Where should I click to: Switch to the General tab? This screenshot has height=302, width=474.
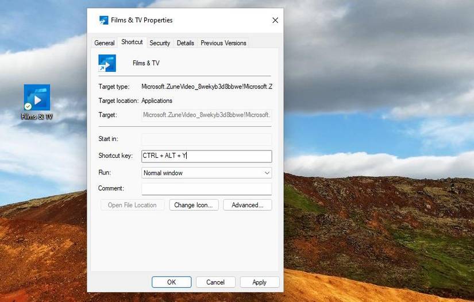click(x=105, y=43)
